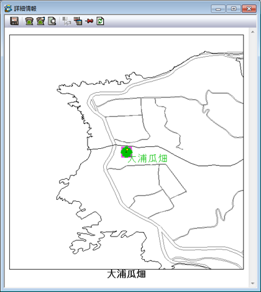Click the green tree marker on map
The width and height of the screenshot is (261, 292).
[x=127, y=152]
